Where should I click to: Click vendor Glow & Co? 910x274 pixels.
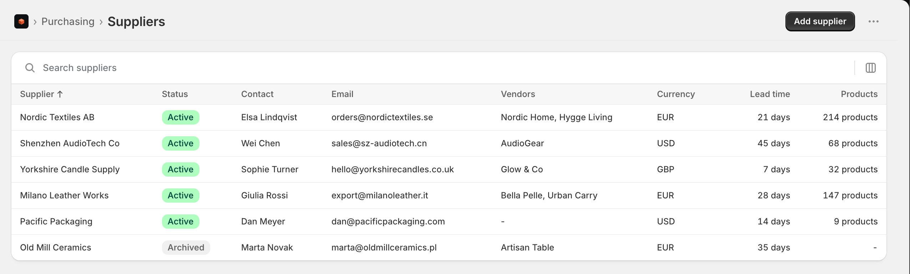[522, 169]
